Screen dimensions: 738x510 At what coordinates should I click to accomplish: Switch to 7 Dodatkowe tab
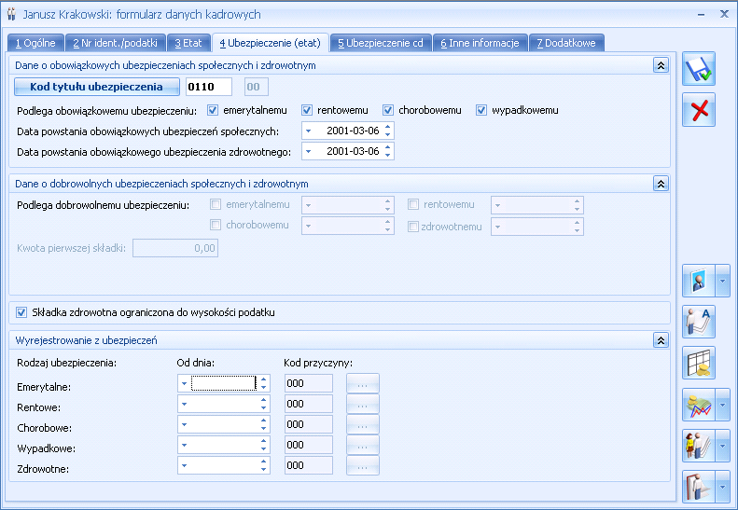pyautogui.click(x=566, y=43)
